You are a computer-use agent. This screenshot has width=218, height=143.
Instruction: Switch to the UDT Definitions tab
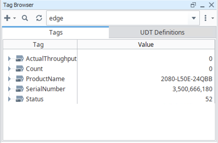(162, 33)
